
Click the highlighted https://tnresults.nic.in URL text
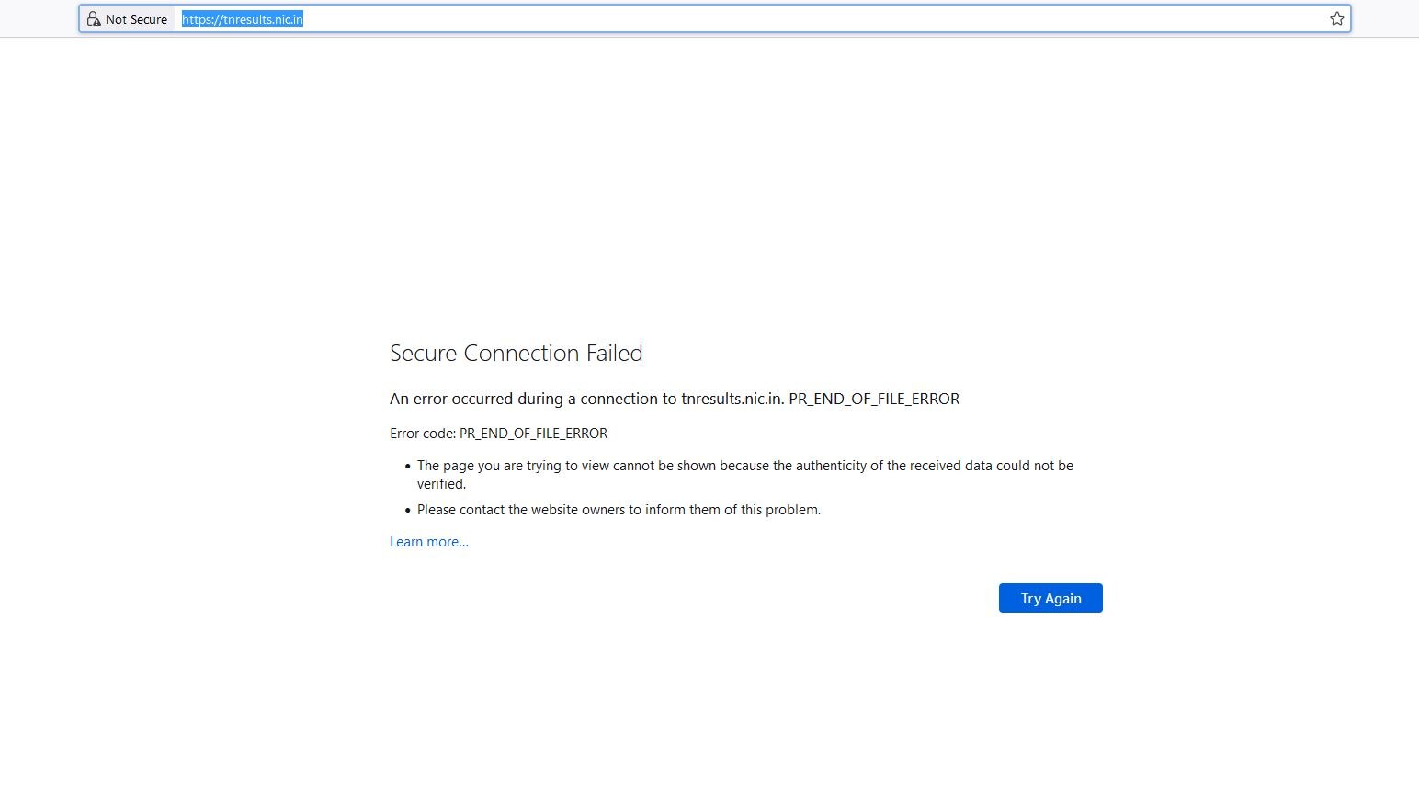(x=242, y=19)
